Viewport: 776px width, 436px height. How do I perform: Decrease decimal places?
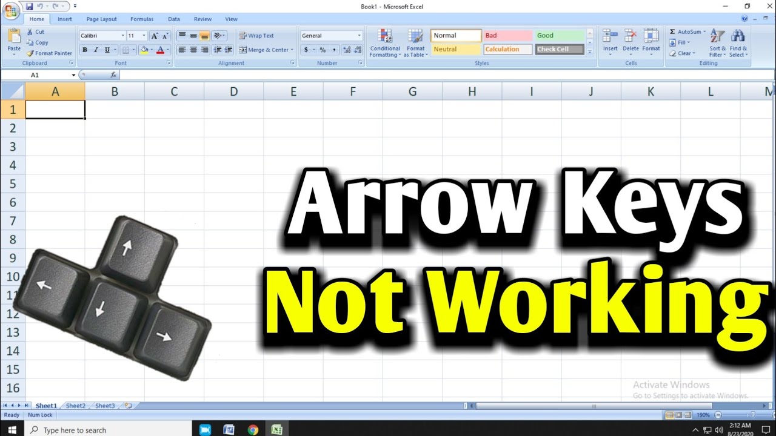[x=357, y=50]
